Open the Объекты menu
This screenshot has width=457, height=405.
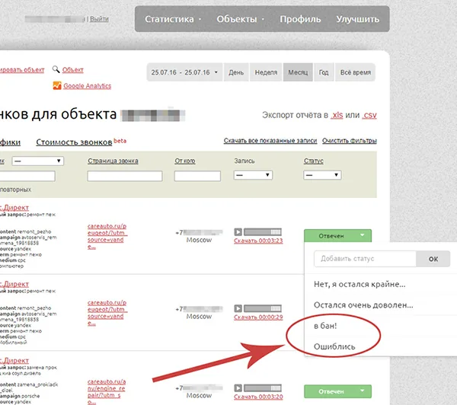pyautogui.click(x=241, y=19)
